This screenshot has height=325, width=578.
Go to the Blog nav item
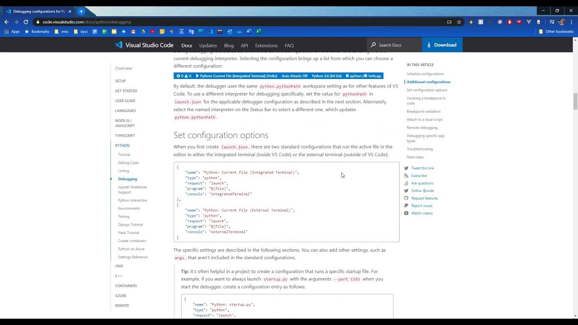[228, 46]
